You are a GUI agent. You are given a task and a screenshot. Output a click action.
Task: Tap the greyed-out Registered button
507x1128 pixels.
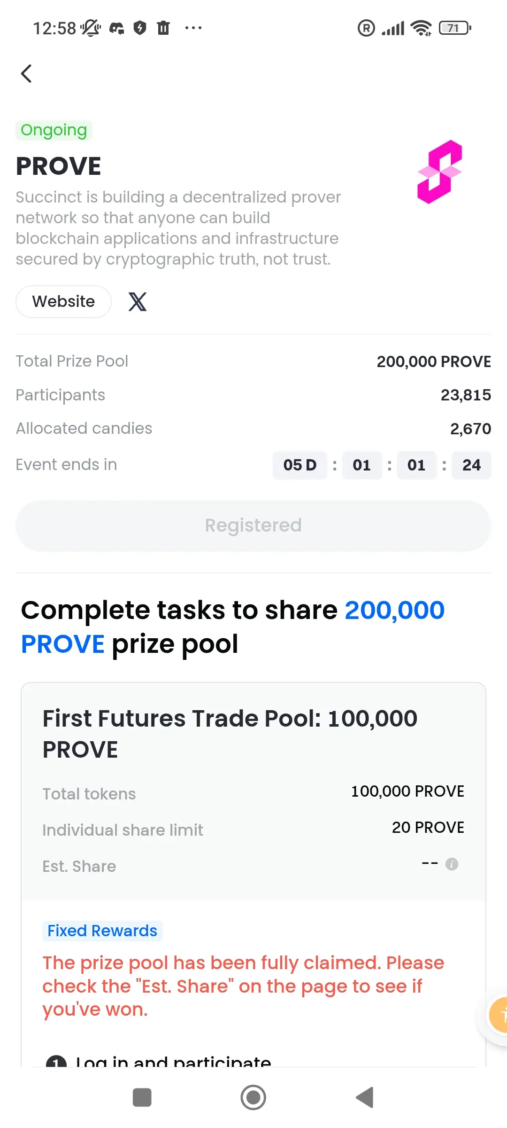(x=253, y=525)
